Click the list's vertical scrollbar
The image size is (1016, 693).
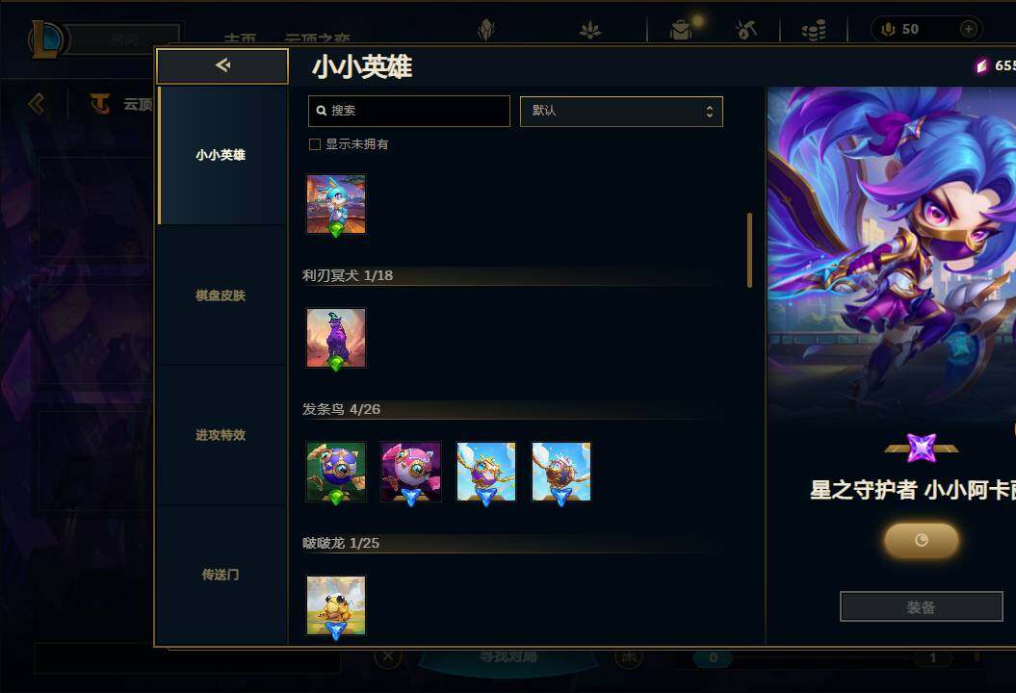point(749,250)
